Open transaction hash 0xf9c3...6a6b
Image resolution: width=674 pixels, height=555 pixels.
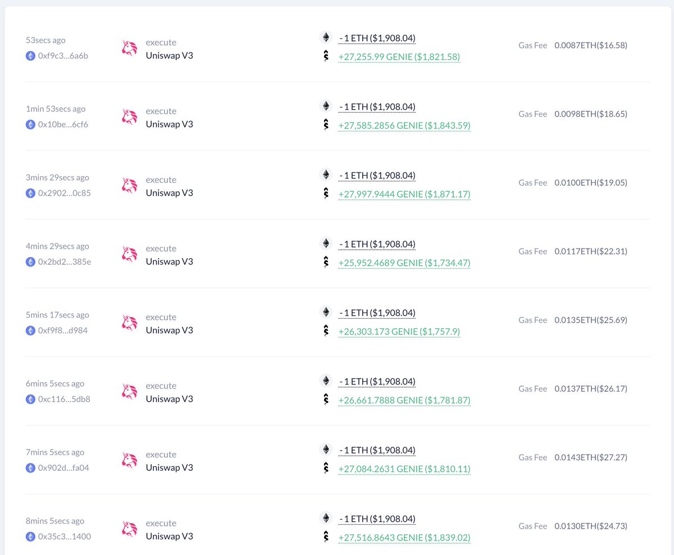click(63, 56)
